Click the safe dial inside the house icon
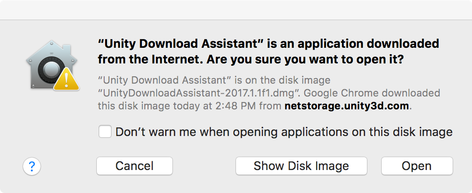This screenshot has width=472, height=193. [x=49, y=71]
